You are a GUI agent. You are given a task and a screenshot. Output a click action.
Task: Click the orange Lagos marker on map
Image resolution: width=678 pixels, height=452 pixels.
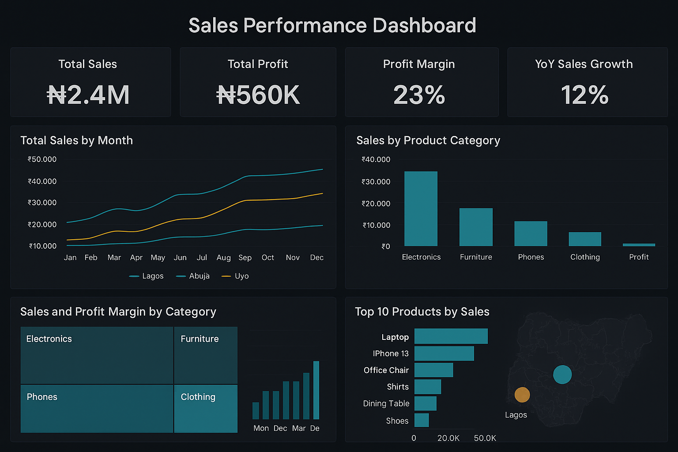tap(522, 395)
